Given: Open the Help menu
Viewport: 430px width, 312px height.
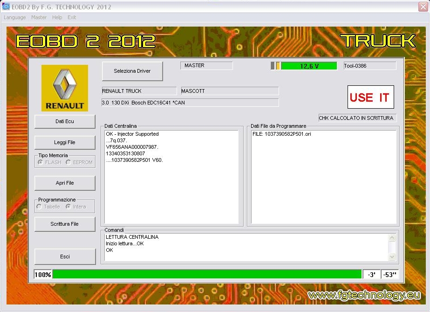Looking at the screenshot, I should coord(57,17).
